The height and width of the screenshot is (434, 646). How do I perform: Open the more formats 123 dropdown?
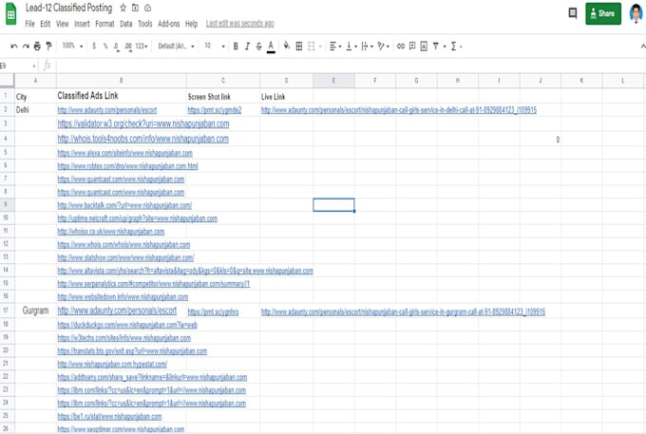[x=142, y=47]
